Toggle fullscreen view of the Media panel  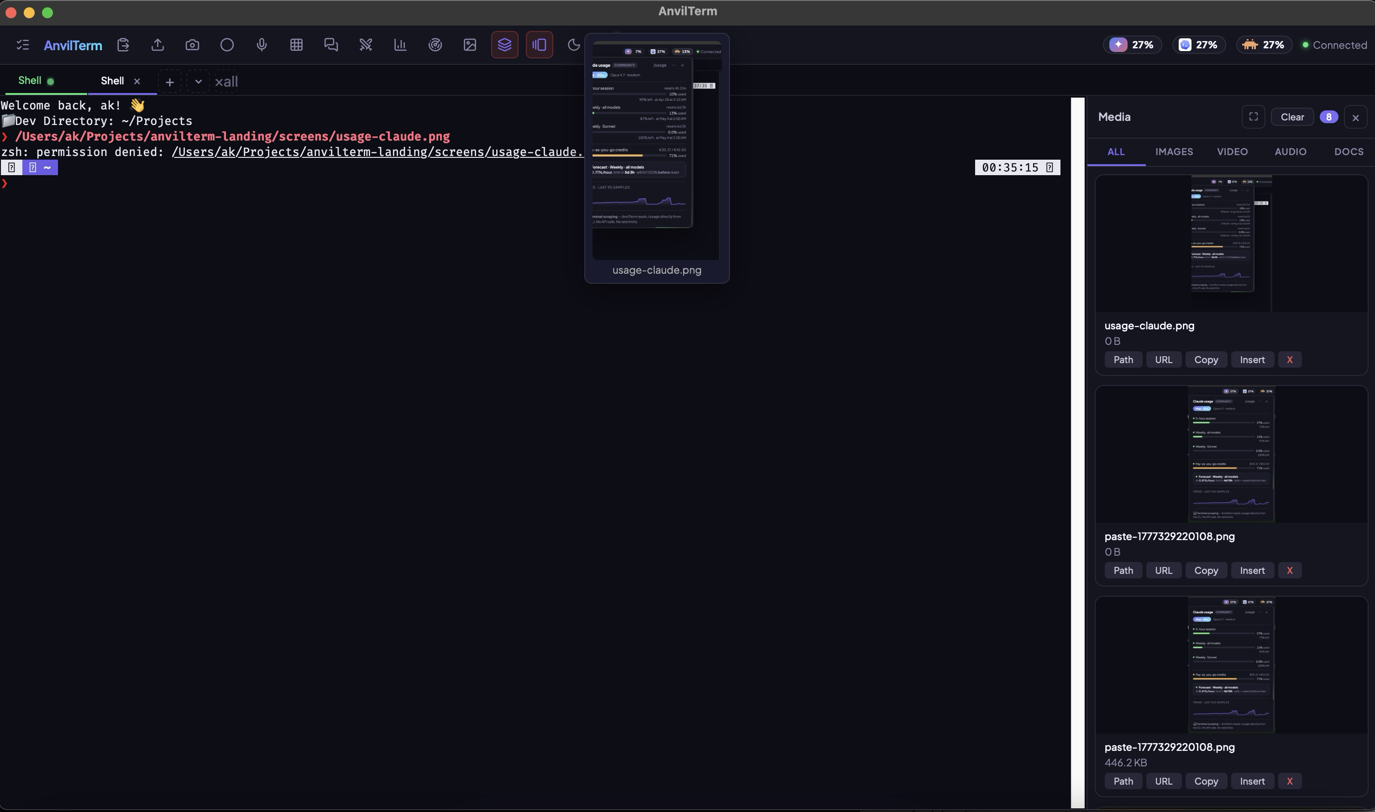click(x=1254, y=116)
